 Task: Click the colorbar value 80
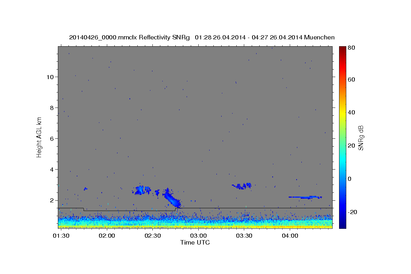tap(352, 48)
